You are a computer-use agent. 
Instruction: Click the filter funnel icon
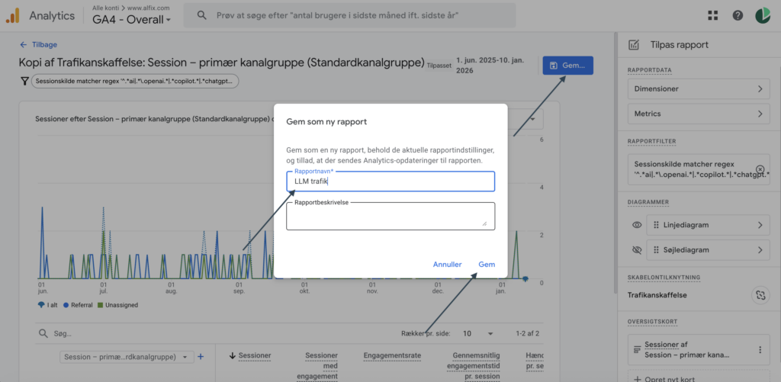[x=24, y=82]
